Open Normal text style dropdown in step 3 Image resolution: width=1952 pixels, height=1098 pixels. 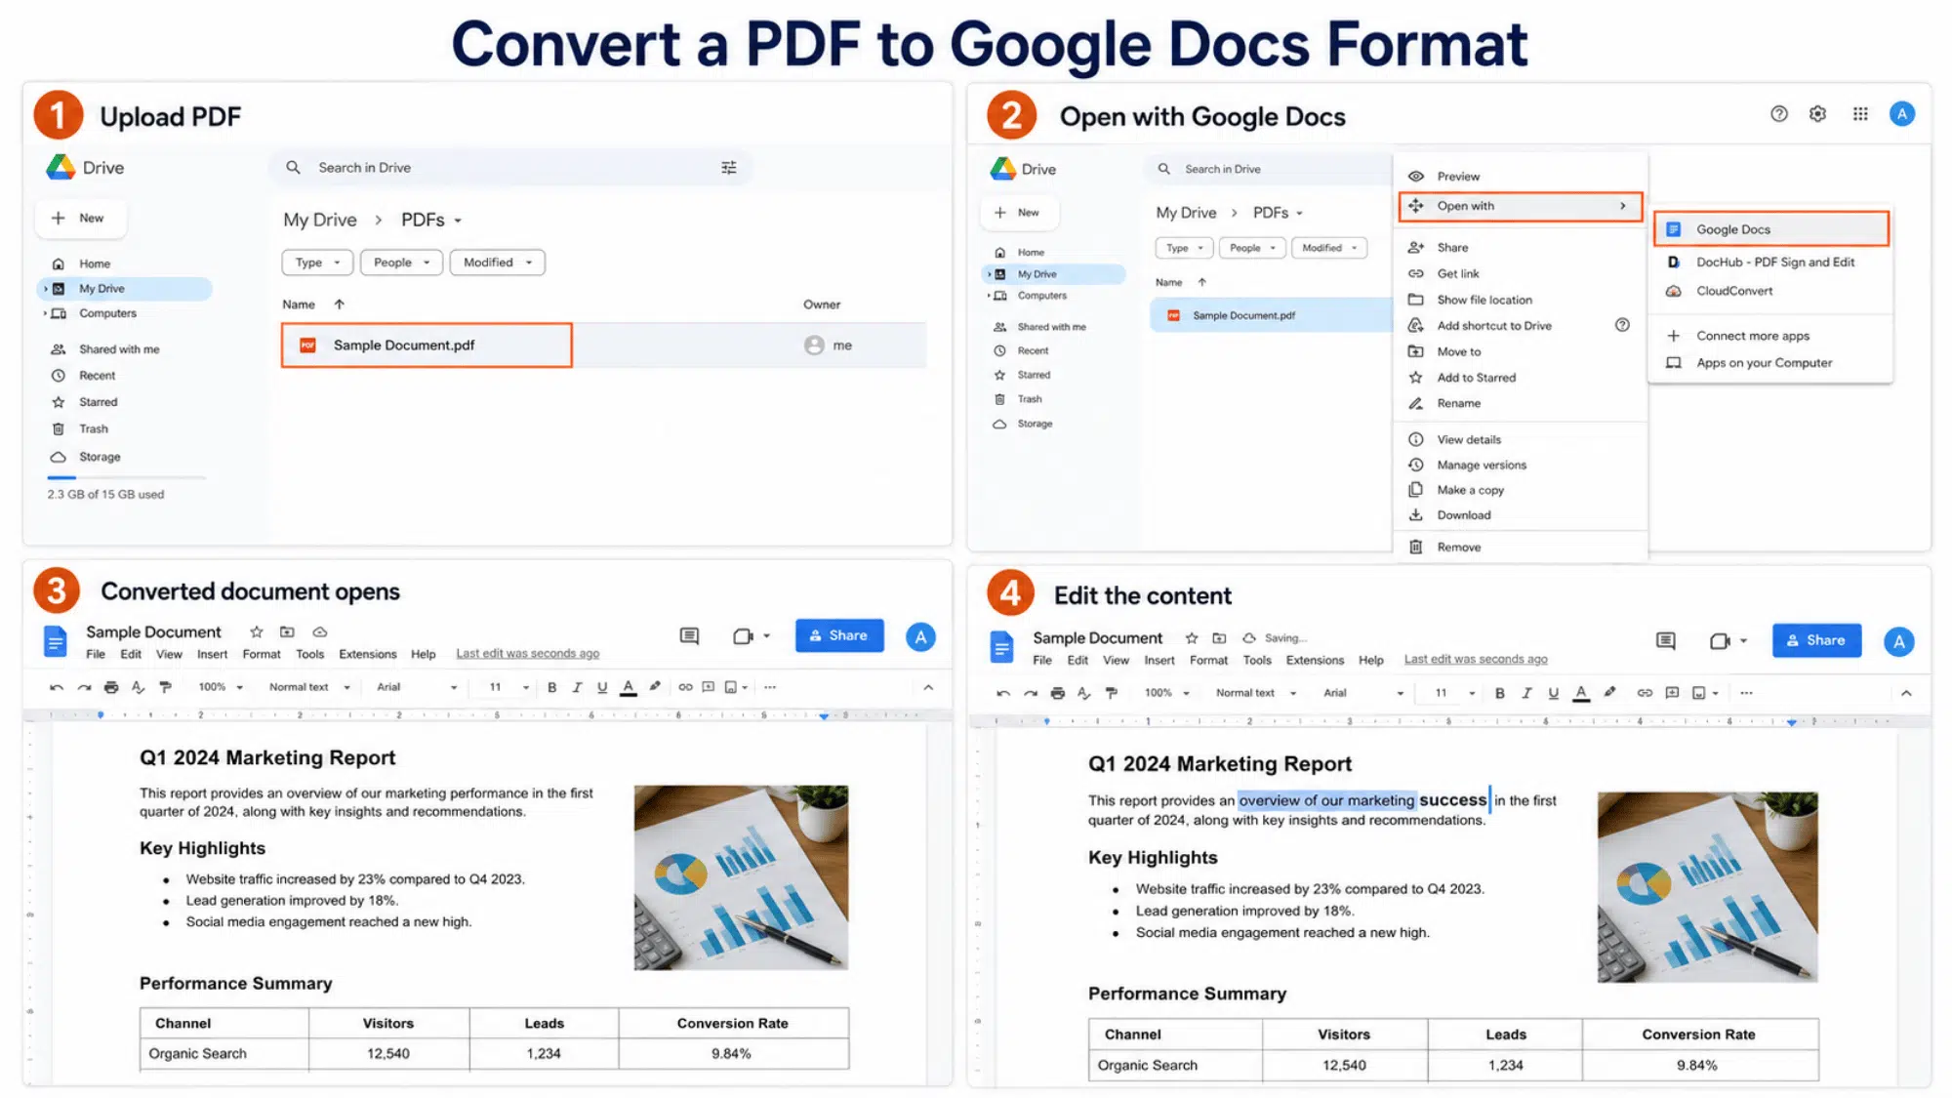point(309,688)
